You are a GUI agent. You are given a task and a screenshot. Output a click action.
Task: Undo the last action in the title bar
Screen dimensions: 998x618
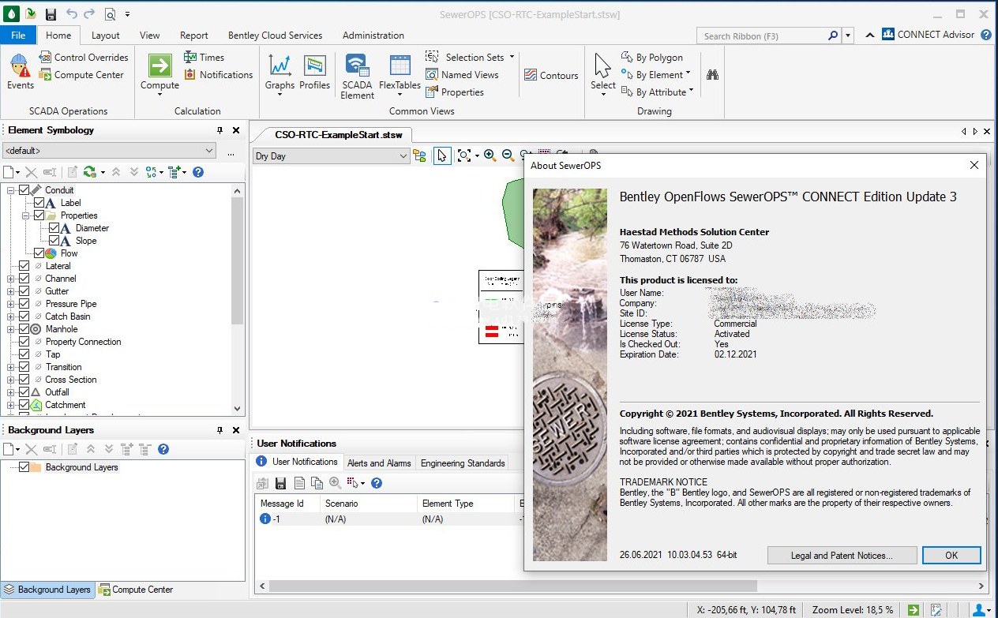(72, 14)
